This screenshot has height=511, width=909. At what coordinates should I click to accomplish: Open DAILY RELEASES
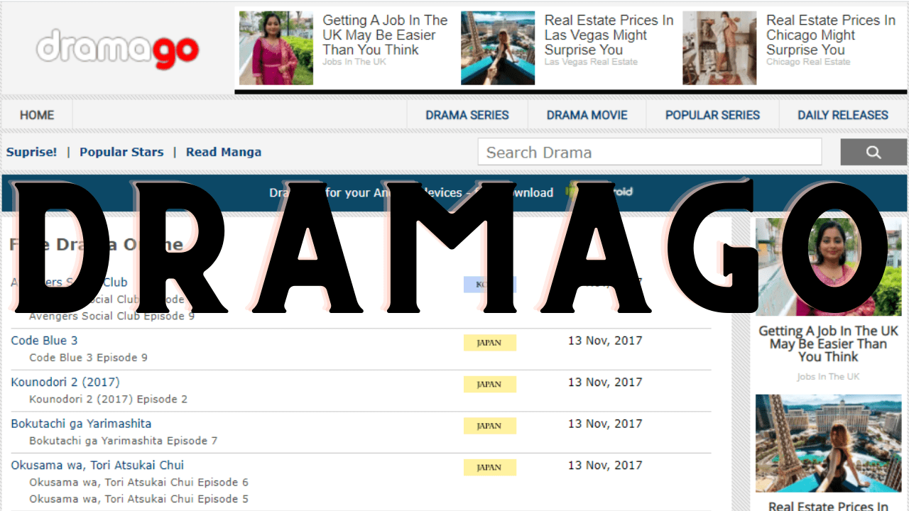843,115
